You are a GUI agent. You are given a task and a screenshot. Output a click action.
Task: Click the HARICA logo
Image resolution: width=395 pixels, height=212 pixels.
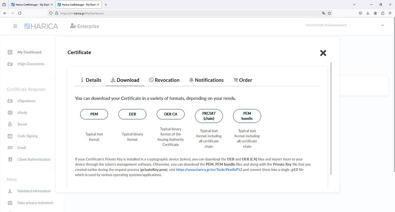pyautogui.click(x=41, y=26)
